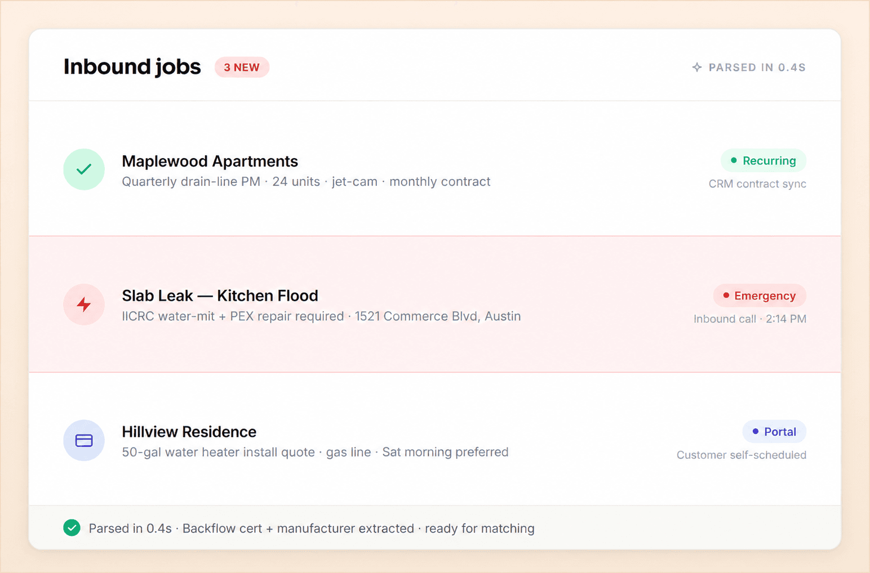Click the PARSED IN 0.4S header label
870x573 pixels.
[757, 68]
